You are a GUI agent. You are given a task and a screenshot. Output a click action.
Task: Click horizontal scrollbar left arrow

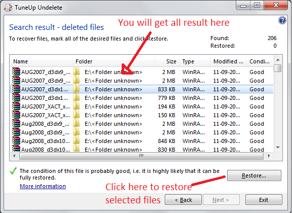click(14, 156)
